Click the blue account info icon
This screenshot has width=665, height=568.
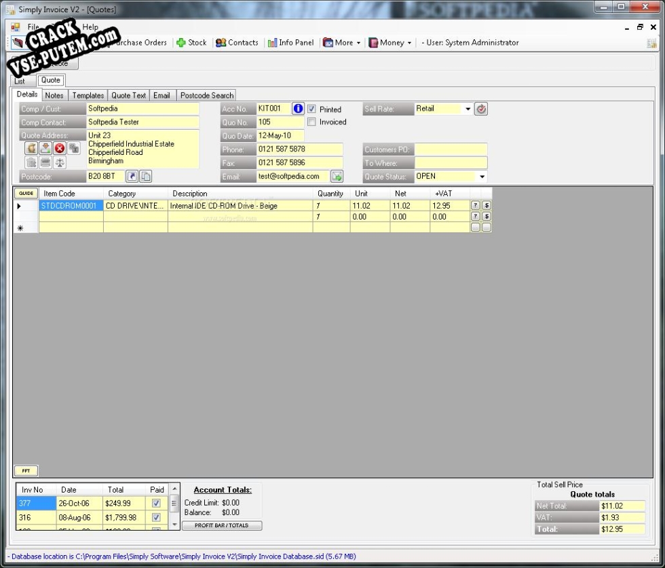[298, 109]
